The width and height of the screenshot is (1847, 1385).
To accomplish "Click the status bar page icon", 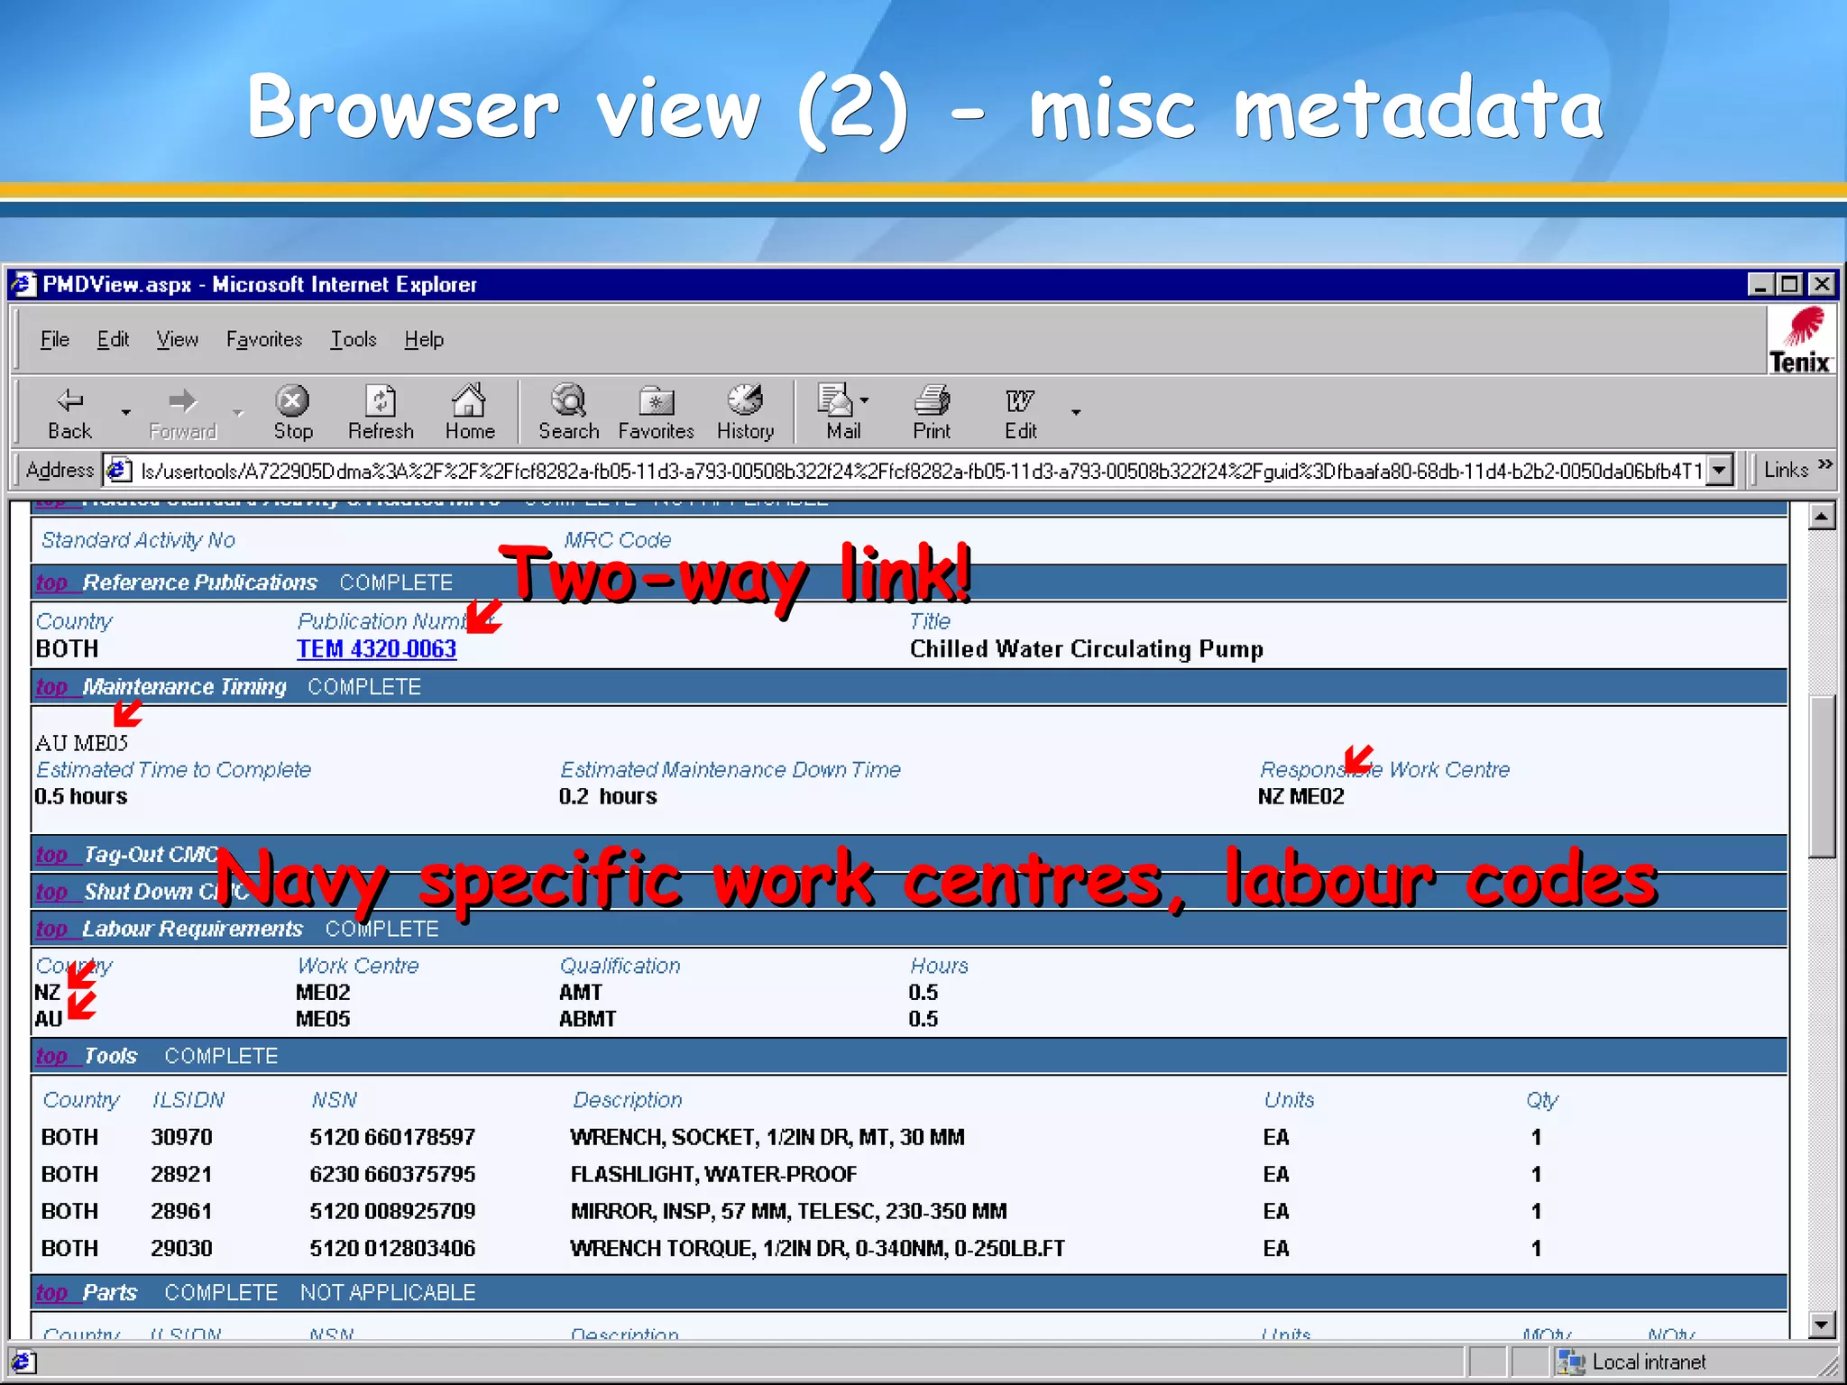I will (23, 1362).
